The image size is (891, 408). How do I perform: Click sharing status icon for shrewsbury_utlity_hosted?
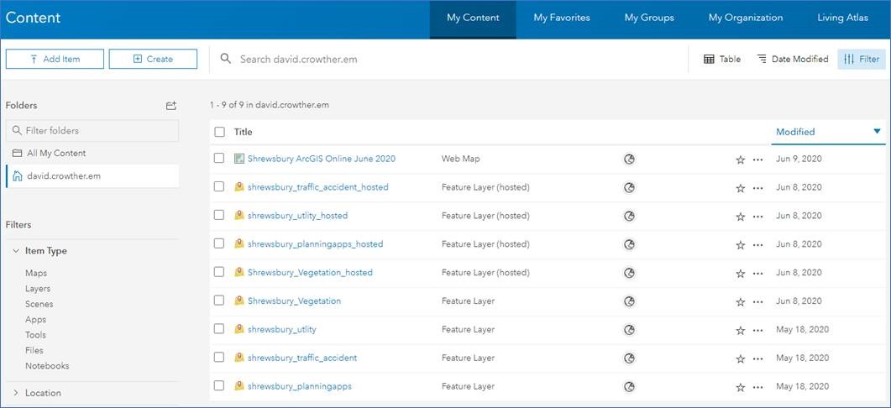coord(629,216)
